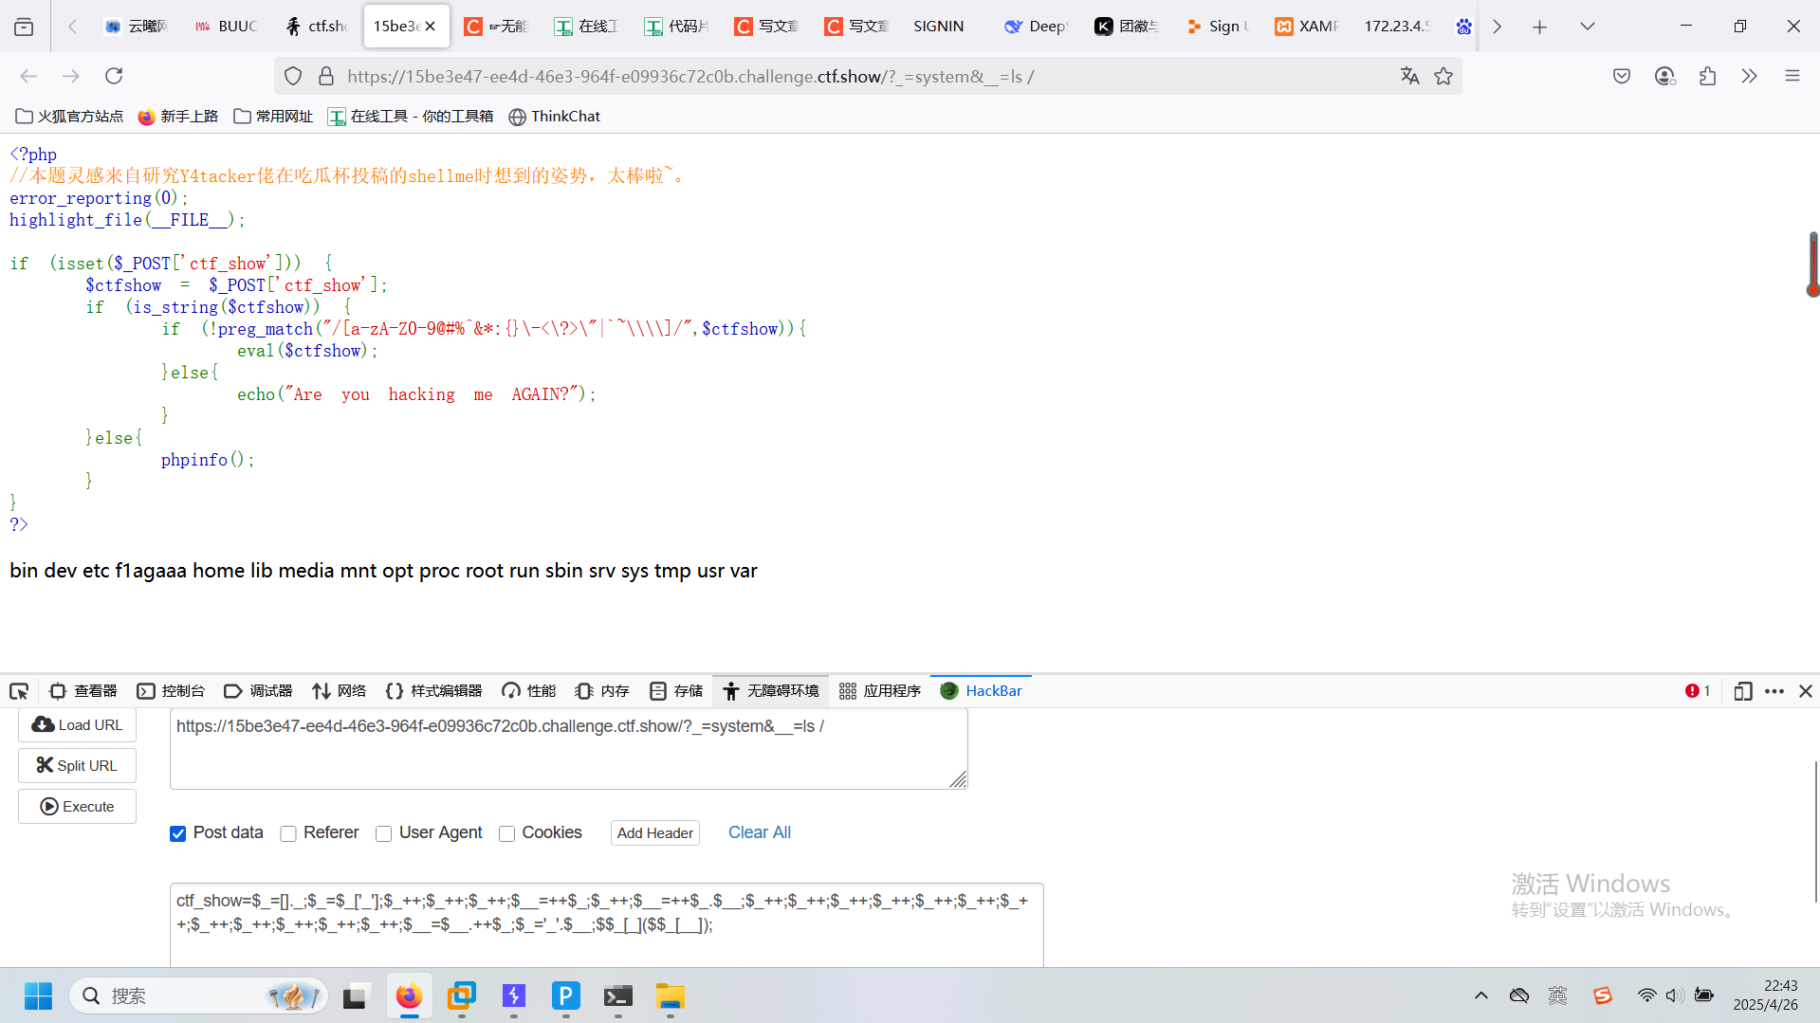
Task: Open the extensions puzzle icon
Action: 1707,76
